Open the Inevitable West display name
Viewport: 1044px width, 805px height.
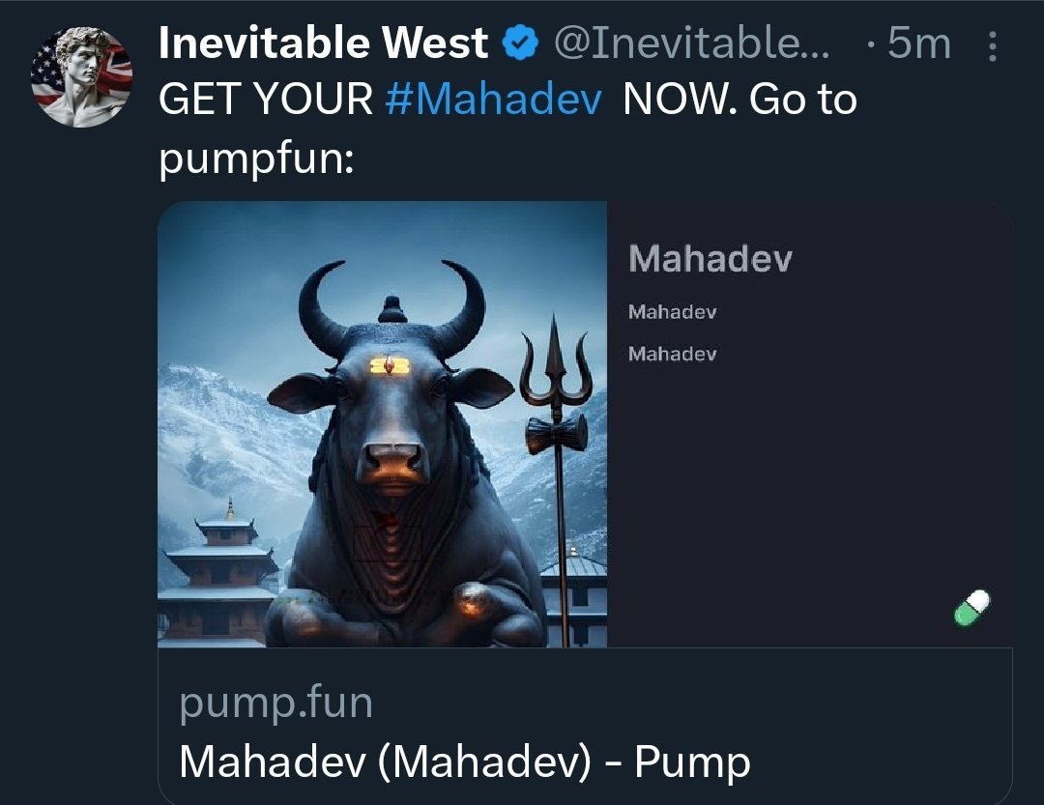click(324, 43)
